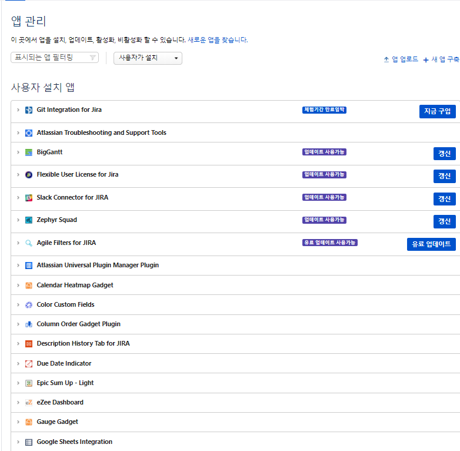This screenshot has width=460, height=451.
Task: Expand the Zephyr Squad row chevron
Action: click(x=18, y=220)
